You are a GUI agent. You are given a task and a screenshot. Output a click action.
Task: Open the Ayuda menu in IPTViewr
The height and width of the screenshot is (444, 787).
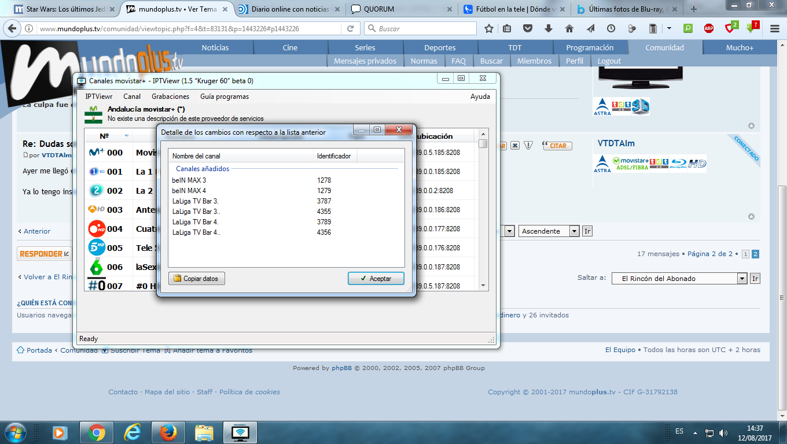pos(480,97)
